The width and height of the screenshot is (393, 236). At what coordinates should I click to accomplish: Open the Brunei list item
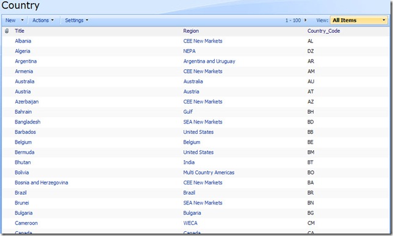(x=22, y=203)
